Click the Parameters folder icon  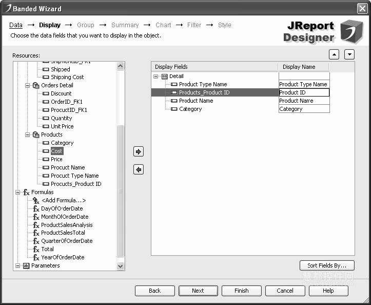tap(26, 265)
